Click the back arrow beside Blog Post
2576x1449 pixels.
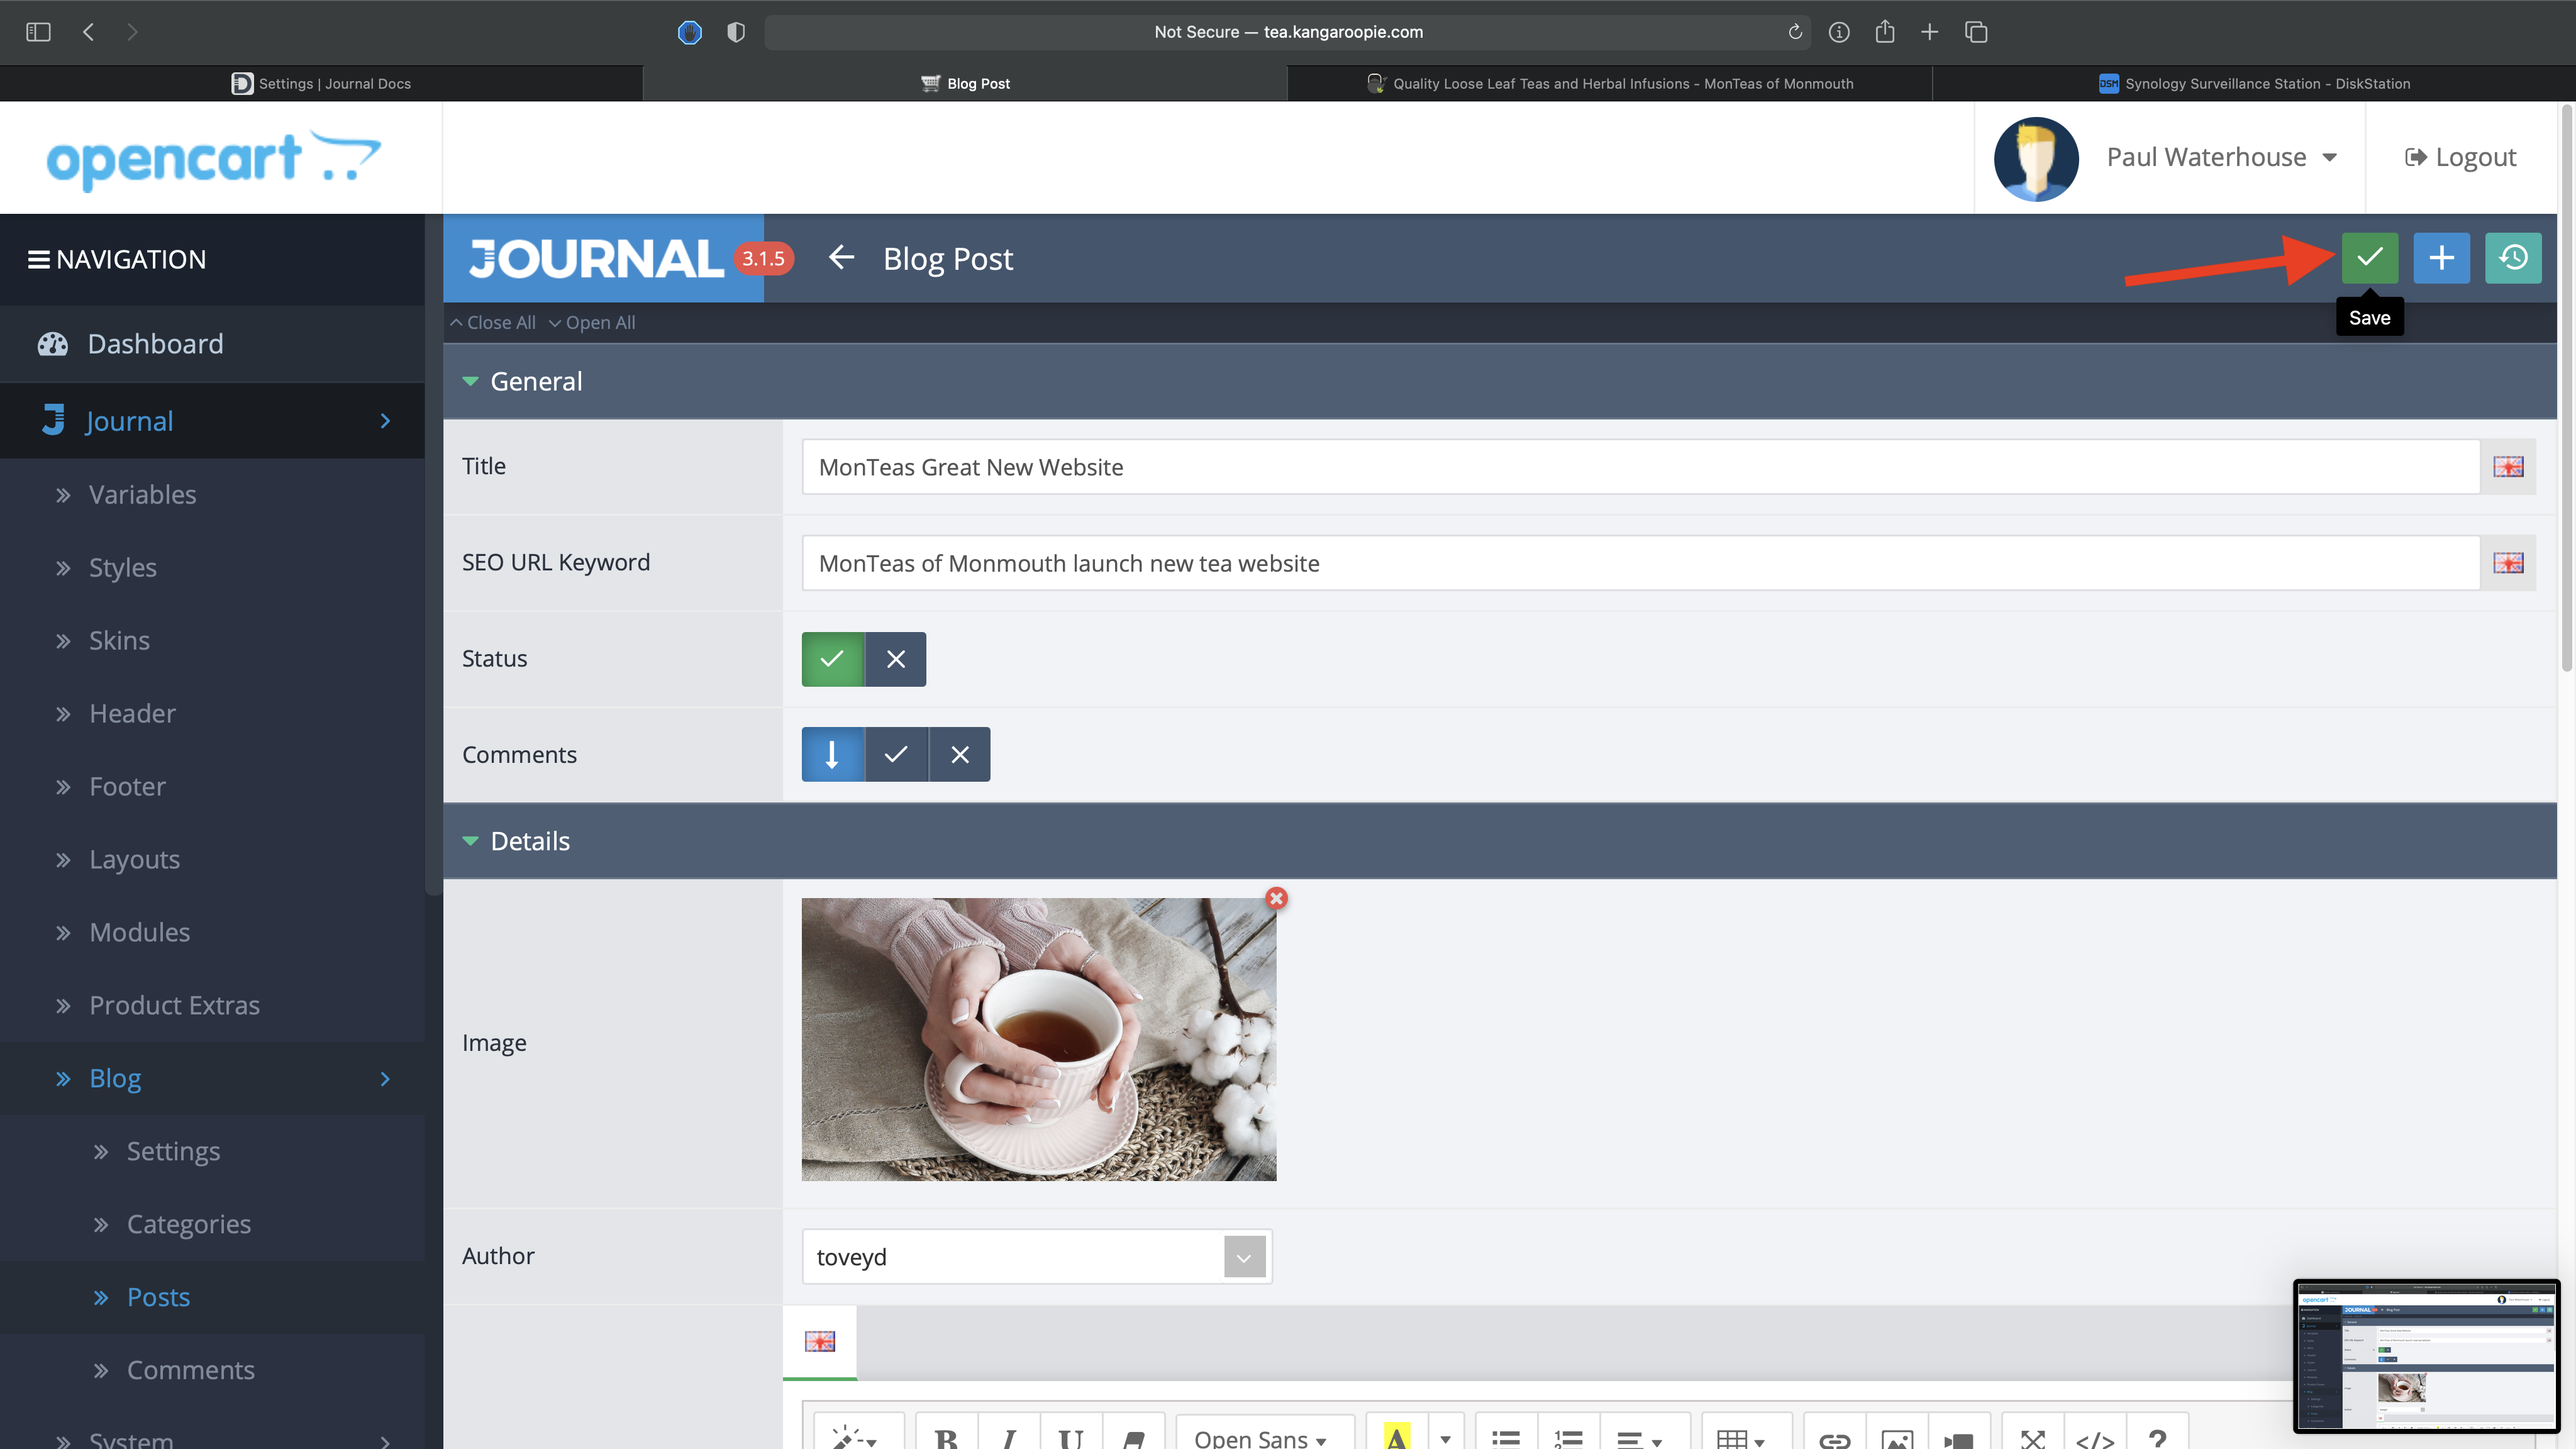coord(841,258)
